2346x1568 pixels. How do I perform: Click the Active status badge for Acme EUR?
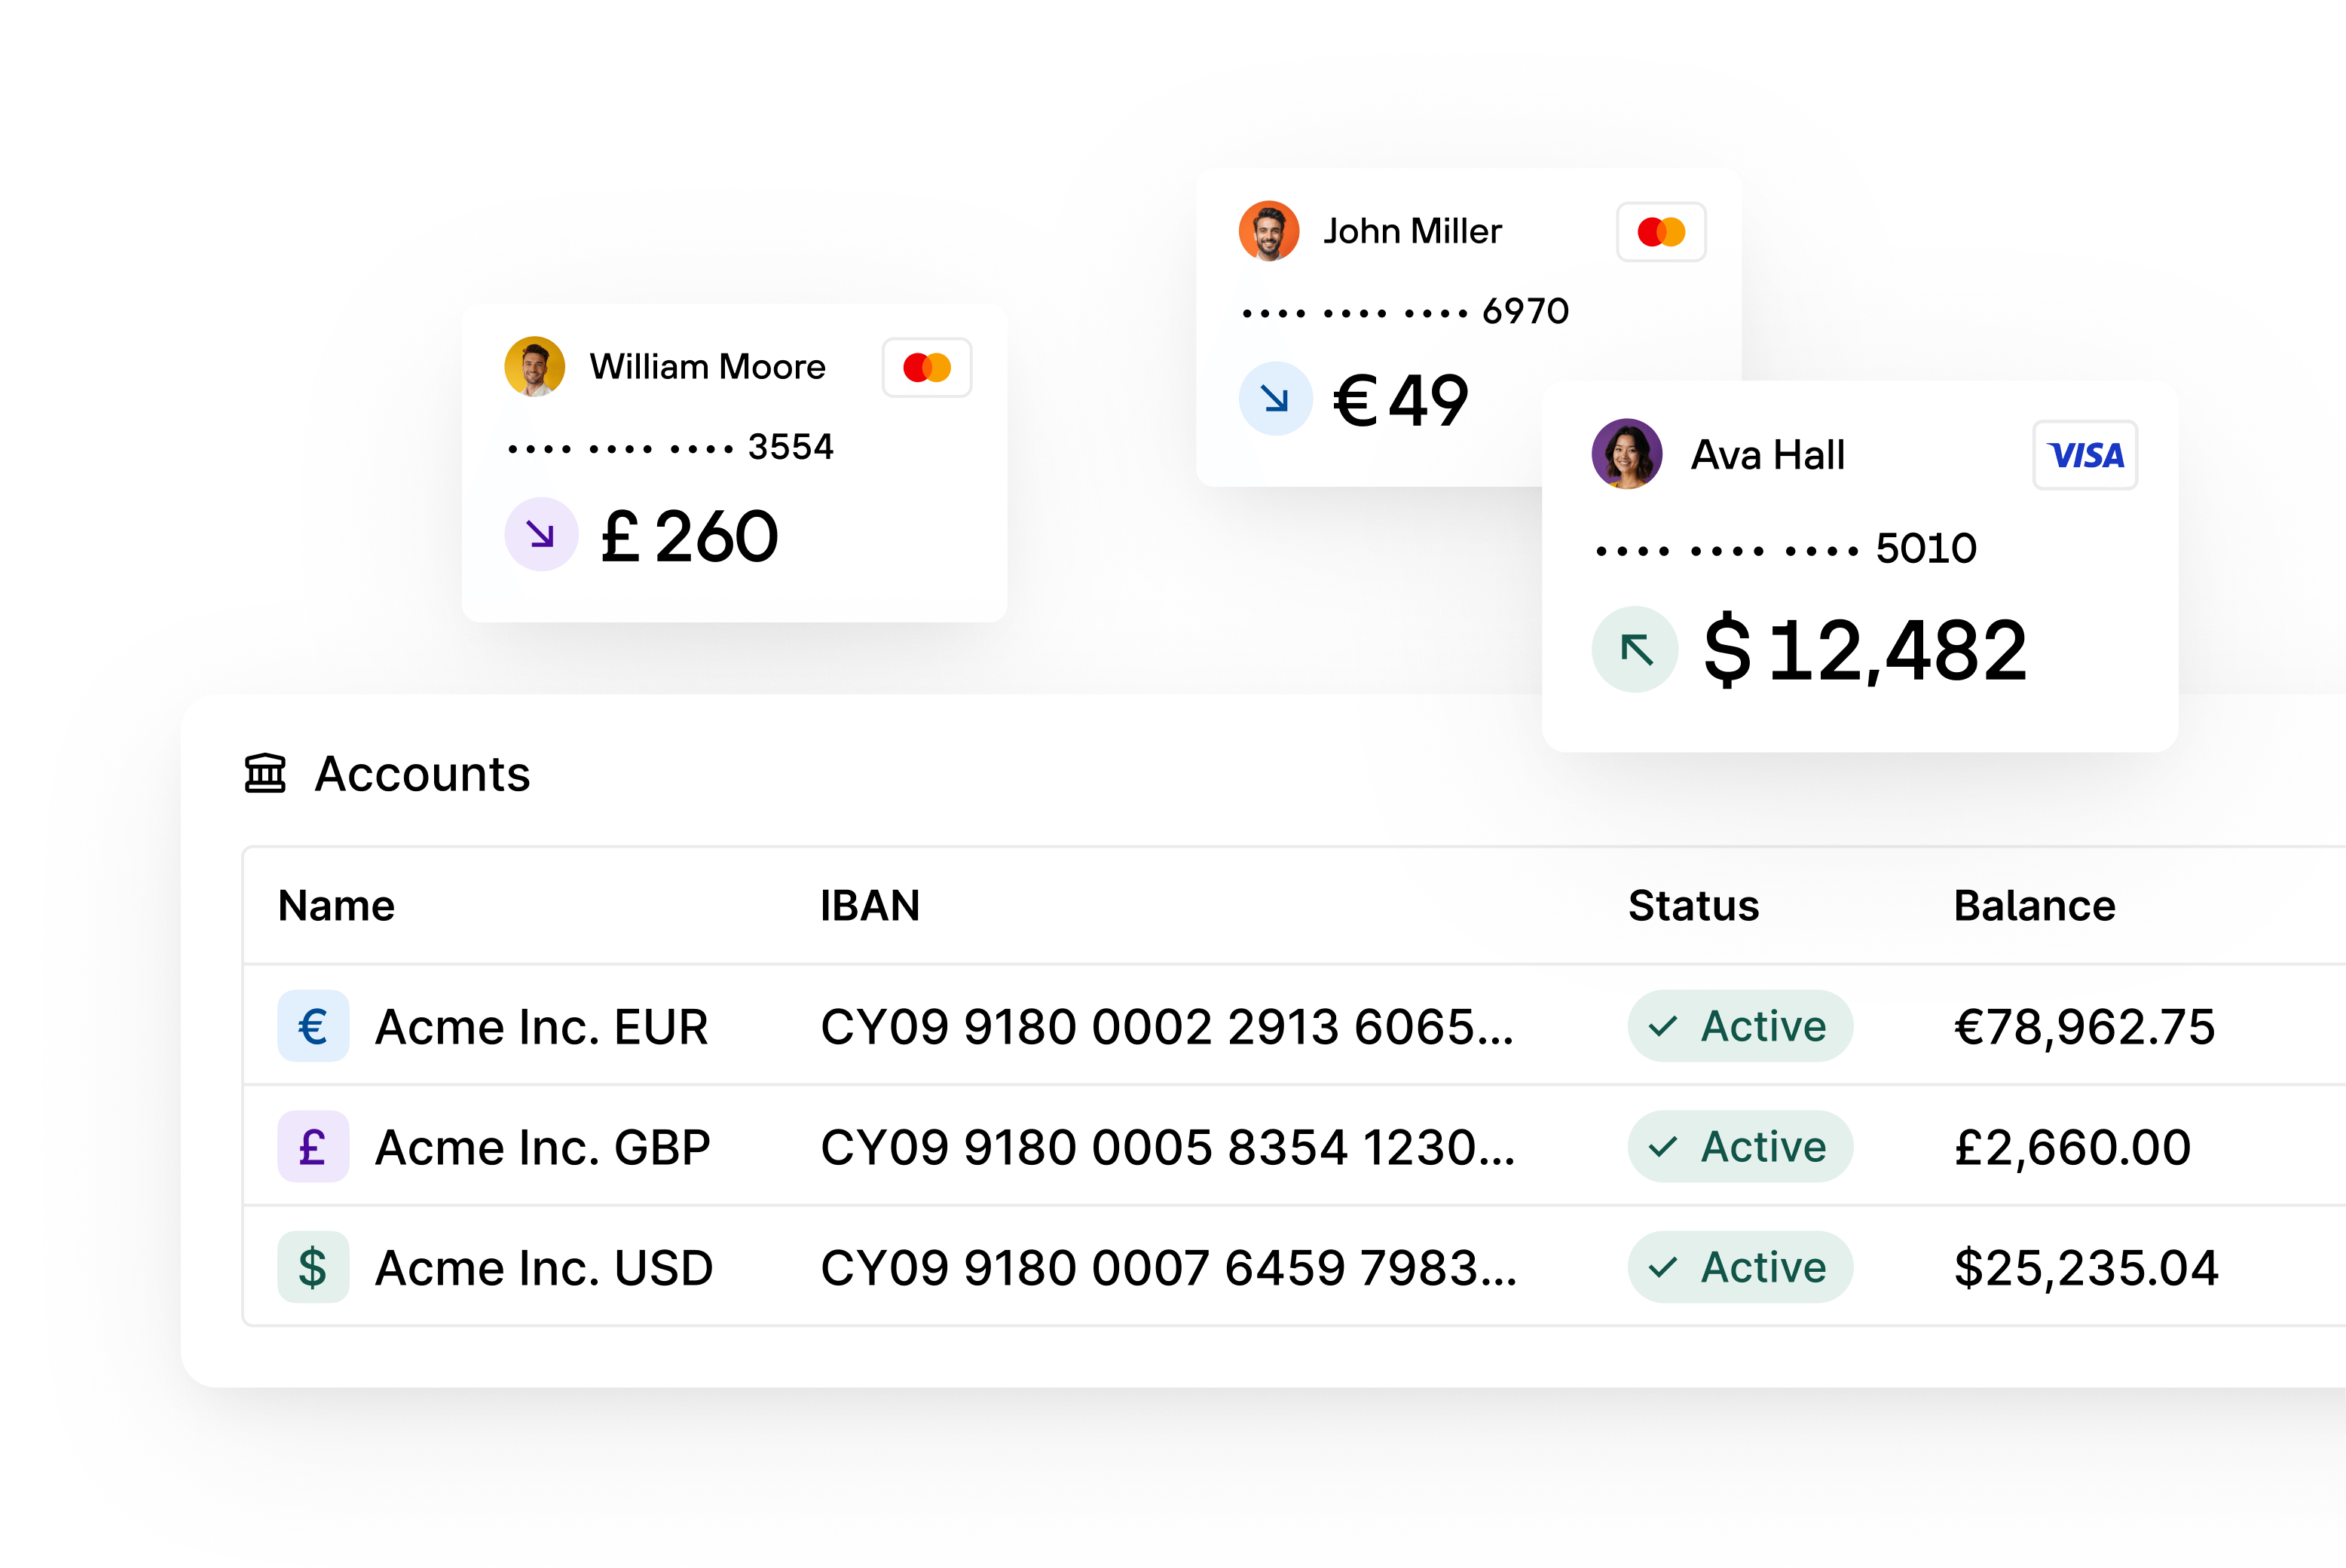point(1740,1026)
